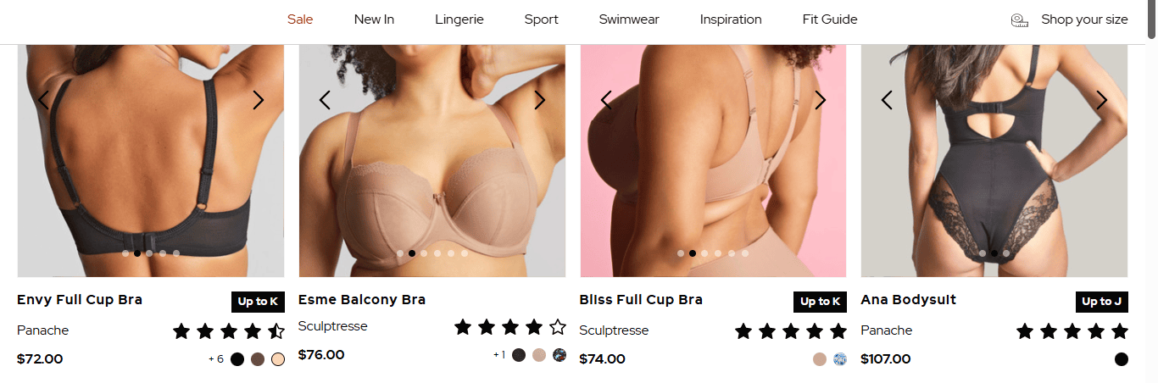Open the Swimwear menu
The width and height of the screenshot is (1158, 383).
click(629, 19)
